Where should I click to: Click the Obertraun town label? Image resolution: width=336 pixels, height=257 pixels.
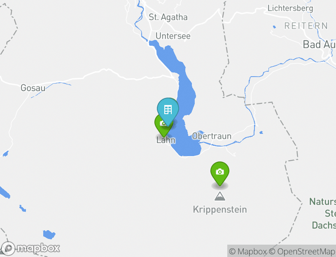(212, 136)
